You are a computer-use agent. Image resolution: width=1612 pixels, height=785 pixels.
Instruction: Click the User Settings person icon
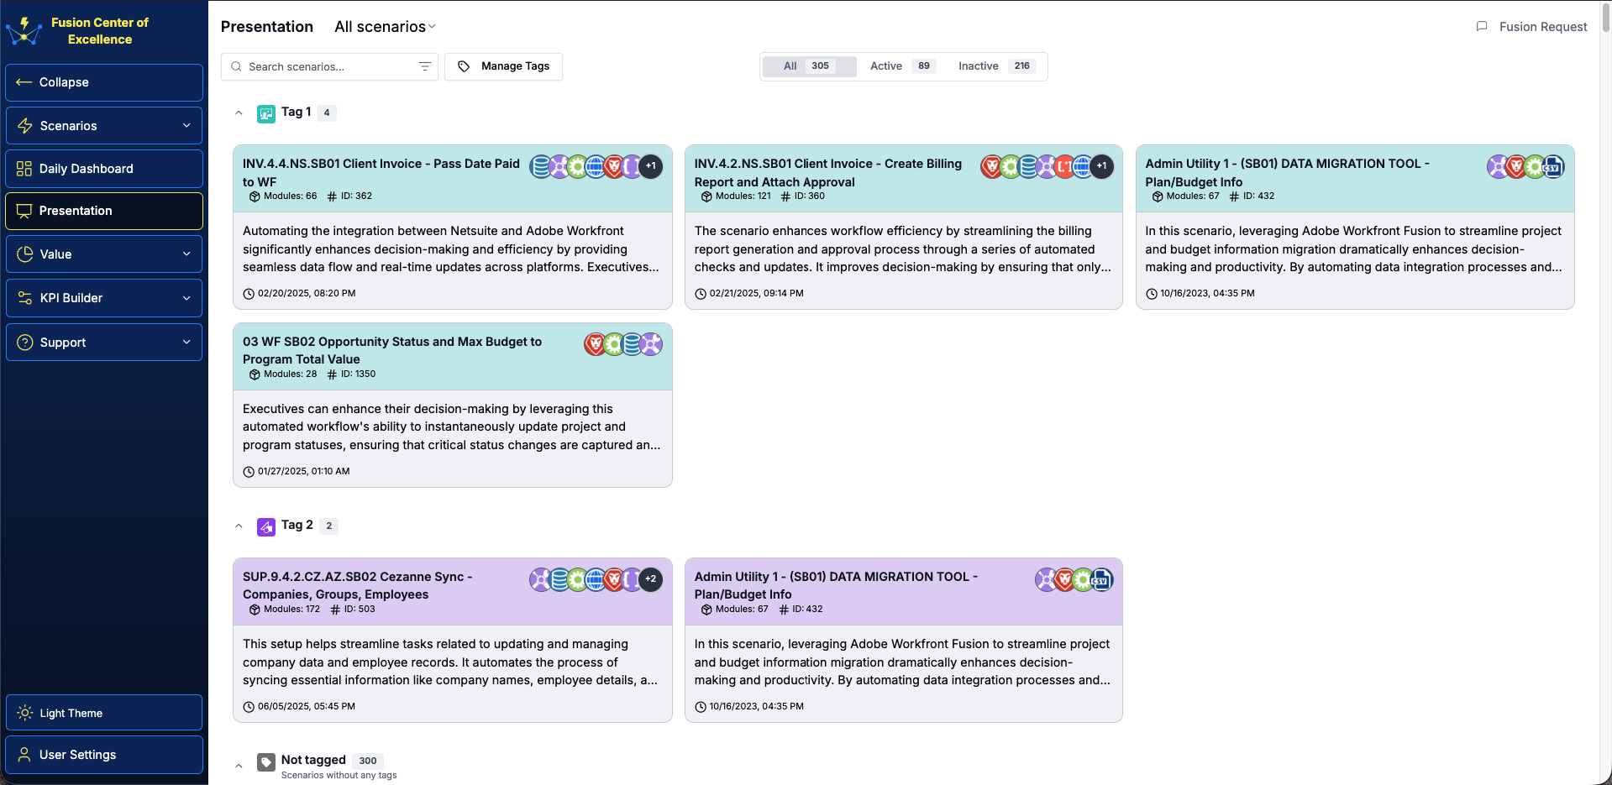pyautogui.click(x=24, y=755)
